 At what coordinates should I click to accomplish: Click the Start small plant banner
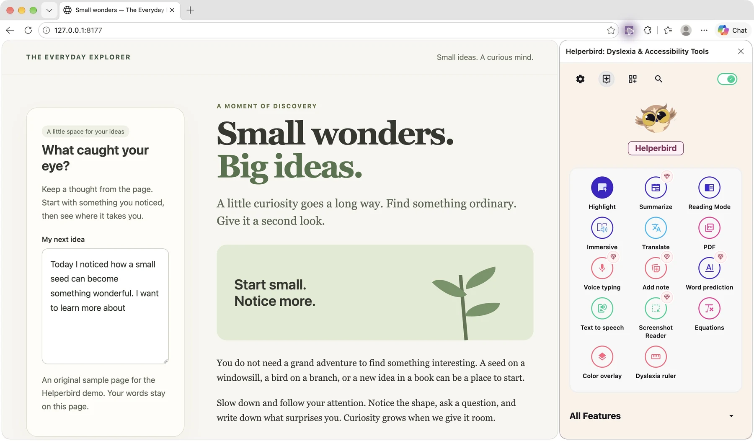coord(375,292)
